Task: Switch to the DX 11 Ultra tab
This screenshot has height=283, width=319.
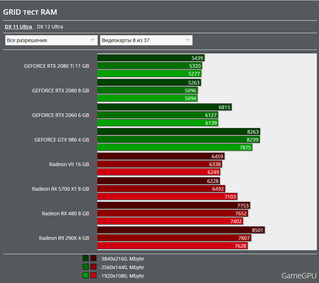Action: coord(19,27)
